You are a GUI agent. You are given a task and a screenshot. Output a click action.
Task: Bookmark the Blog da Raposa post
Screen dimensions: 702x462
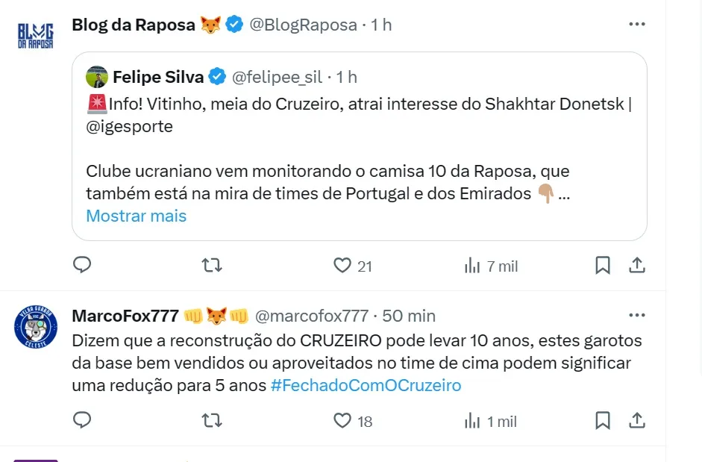tap(603, 265)
